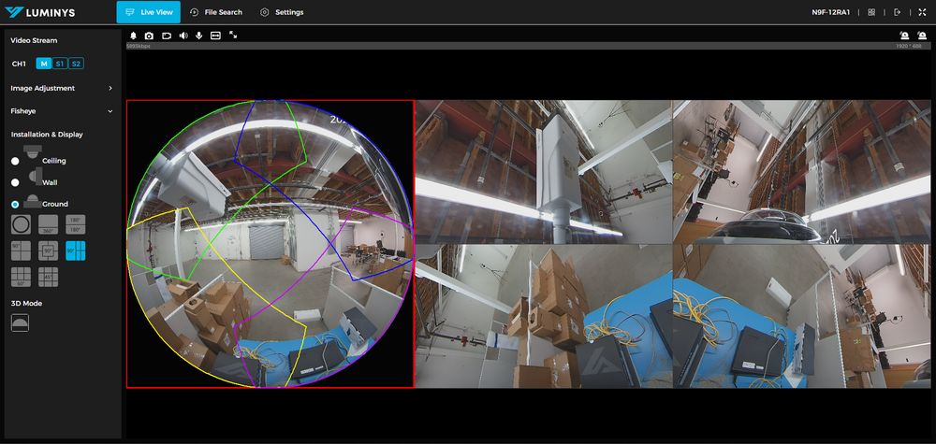The height and width of the screenshot is (444, 936).
Task: Open the File Search tab
Action: [215, 12]
